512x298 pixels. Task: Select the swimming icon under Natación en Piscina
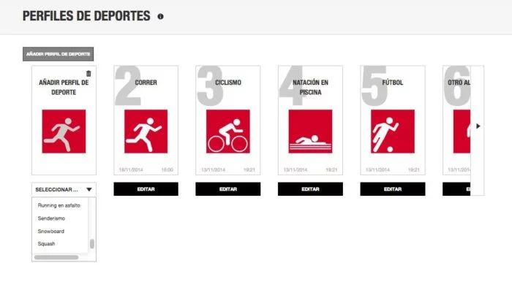click(310, 131)
